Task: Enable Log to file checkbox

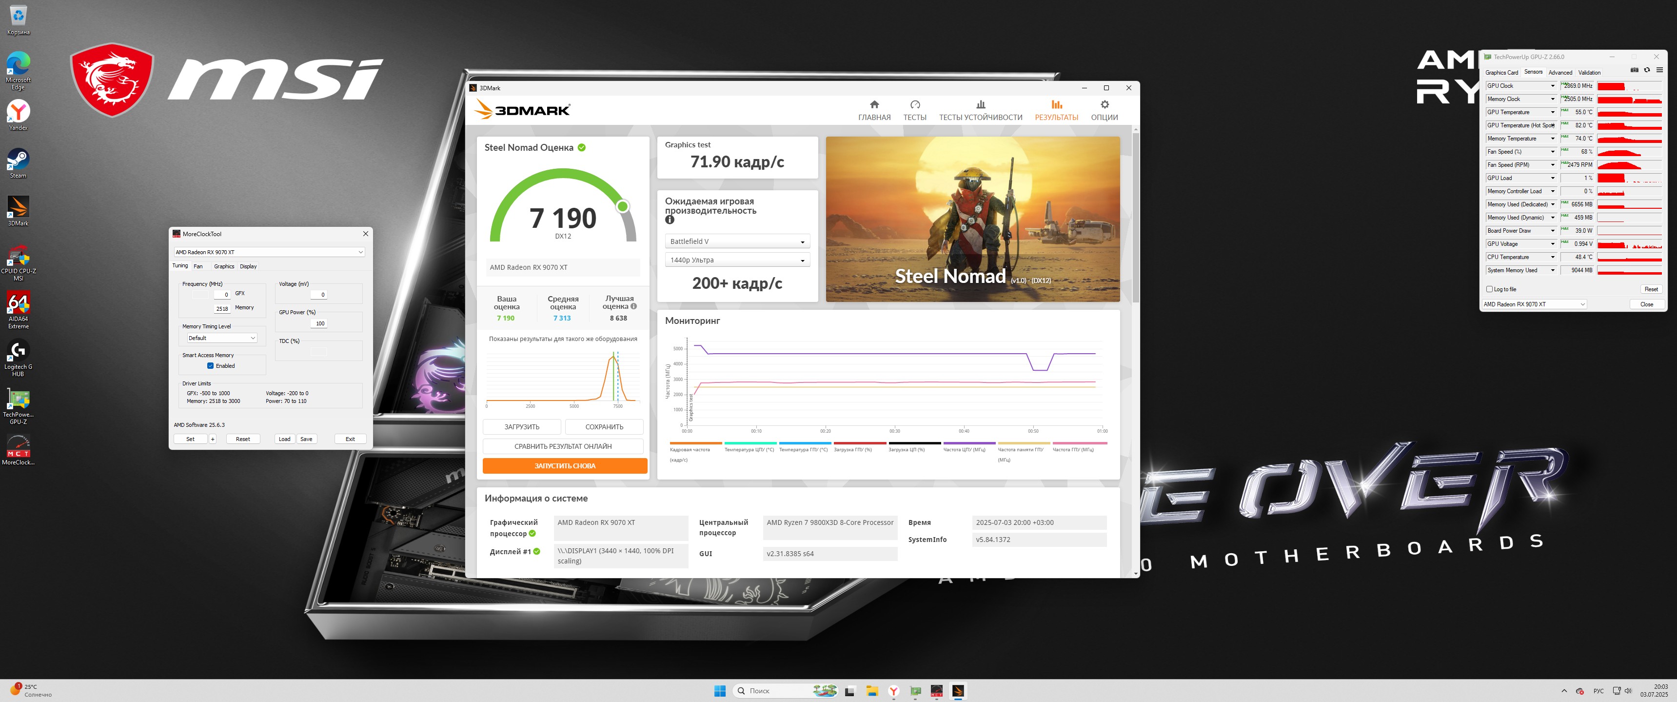Action: pyautogui.click(x=1490, y=289)
